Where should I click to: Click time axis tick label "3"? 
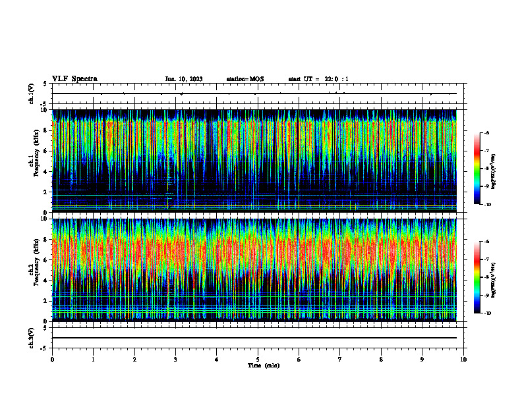tap(175, 360)
